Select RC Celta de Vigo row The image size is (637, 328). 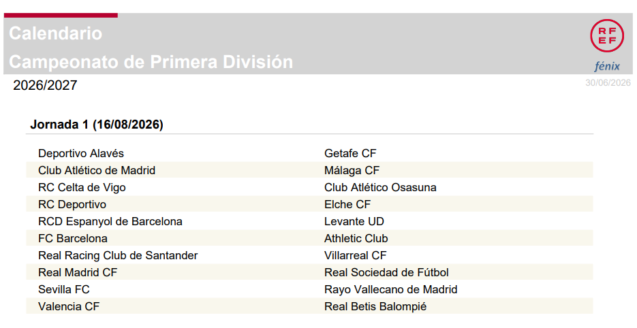(x=309, y=187)
